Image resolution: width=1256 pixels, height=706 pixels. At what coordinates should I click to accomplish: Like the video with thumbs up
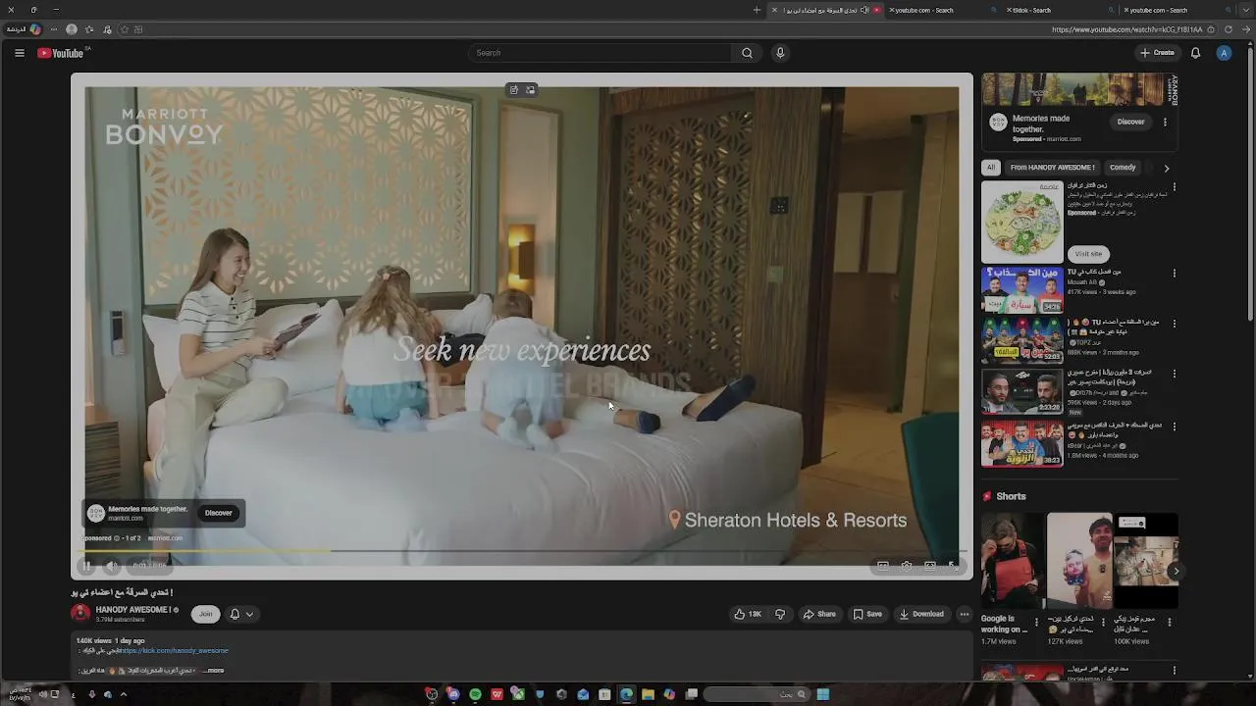tap(748, 614)
